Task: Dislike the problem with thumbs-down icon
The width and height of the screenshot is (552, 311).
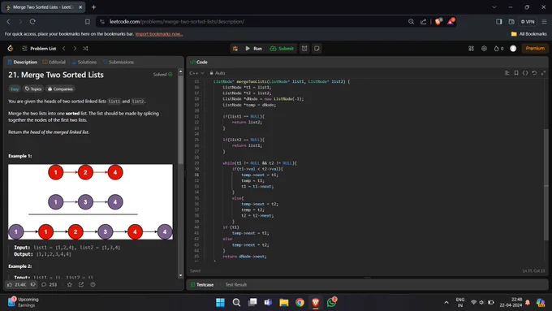Action: (32, 284)
